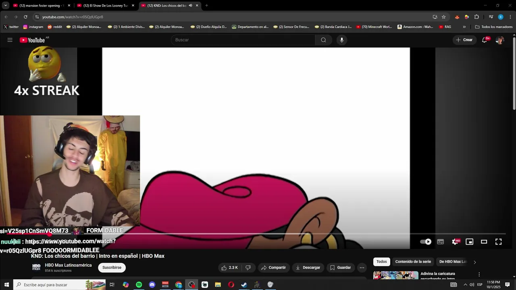Start voice search with the microphone

click(x=342, y=40)
